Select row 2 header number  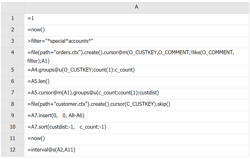point(13,30)
